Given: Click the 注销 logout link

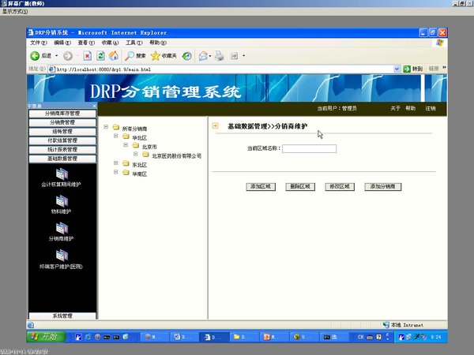Looking at the screenshot, I should (x=431, y=108).
